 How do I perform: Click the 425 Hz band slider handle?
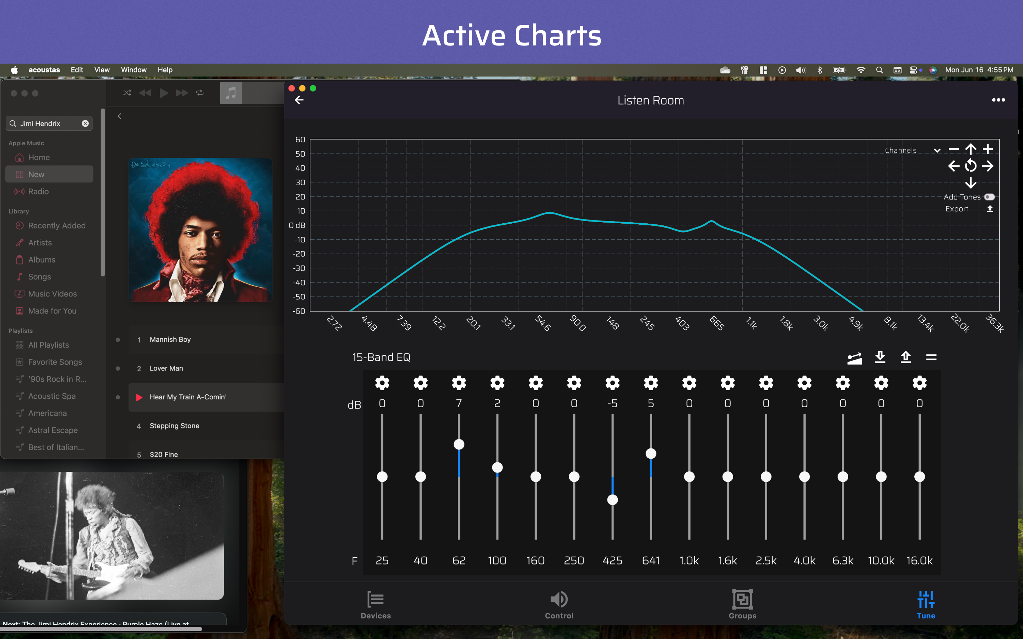pos(612,500)
